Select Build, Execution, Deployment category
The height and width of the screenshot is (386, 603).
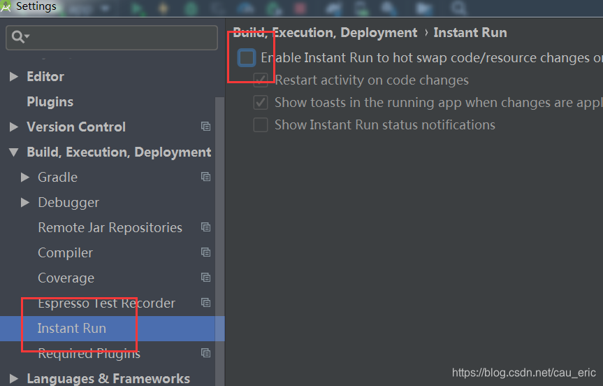click(x=119, y=152)
